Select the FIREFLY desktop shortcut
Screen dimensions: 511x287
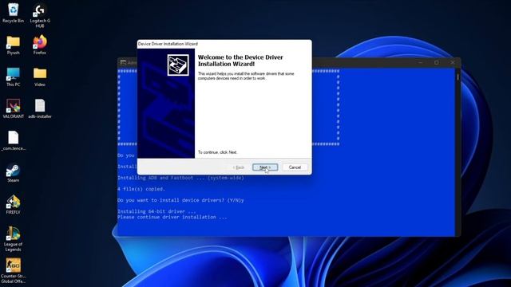13,204
